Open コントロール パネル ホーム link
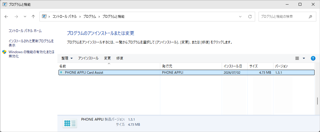The width and height of the screenshot is (320, 132). coord(25,31)
